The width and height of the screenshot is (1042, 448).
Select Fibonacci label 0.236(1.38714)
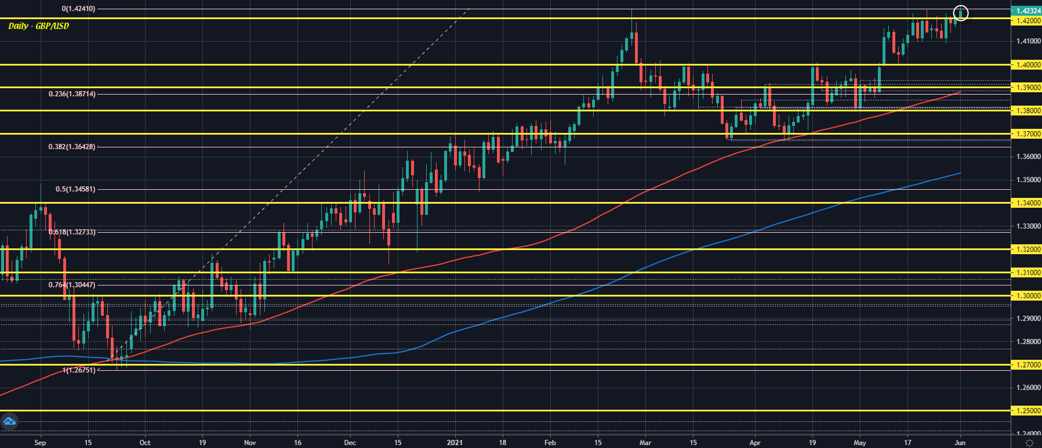[x=72, y=93]
